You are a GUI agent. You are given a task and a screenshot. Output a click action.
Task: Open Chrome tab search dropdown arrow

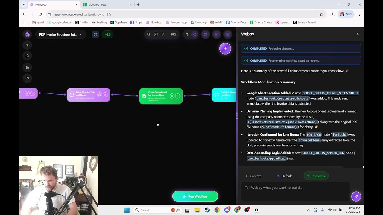point(24,4)
